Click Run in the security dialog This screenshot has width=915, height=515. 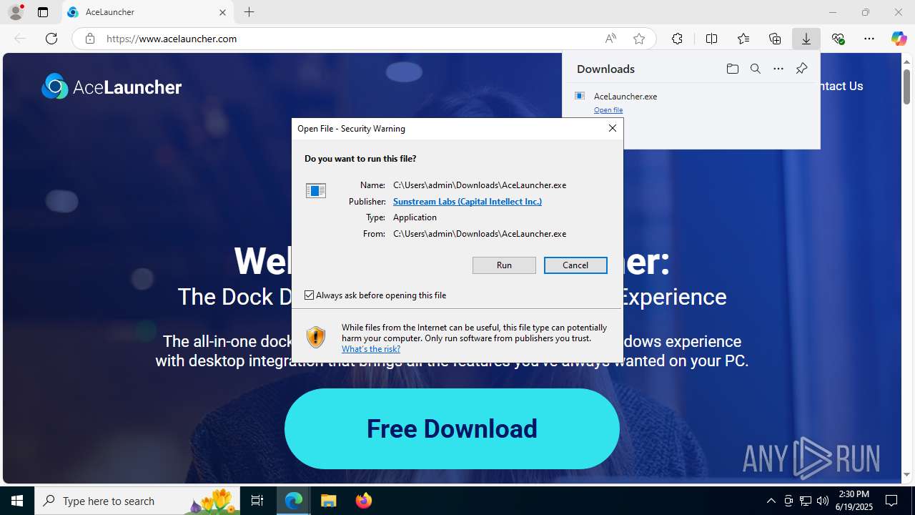tap(504, 265)
